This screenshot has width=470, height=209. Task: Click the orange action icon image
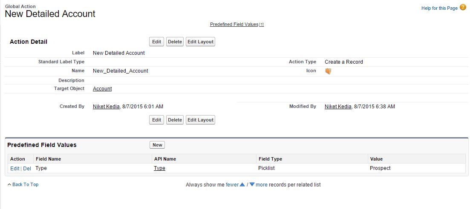(328, 71)
